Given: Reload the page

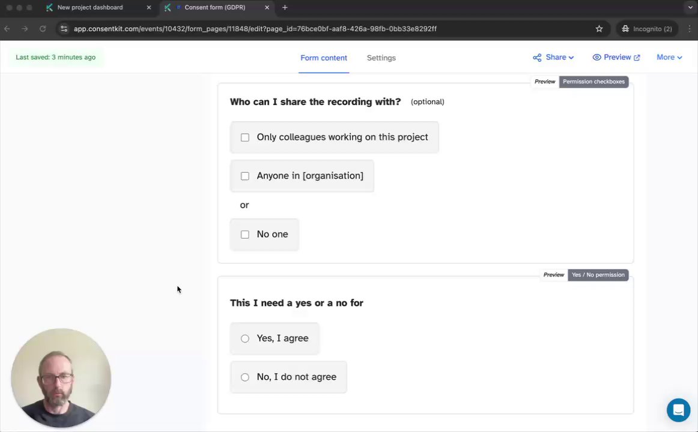Looking at the screenshot, I should 43,29.
